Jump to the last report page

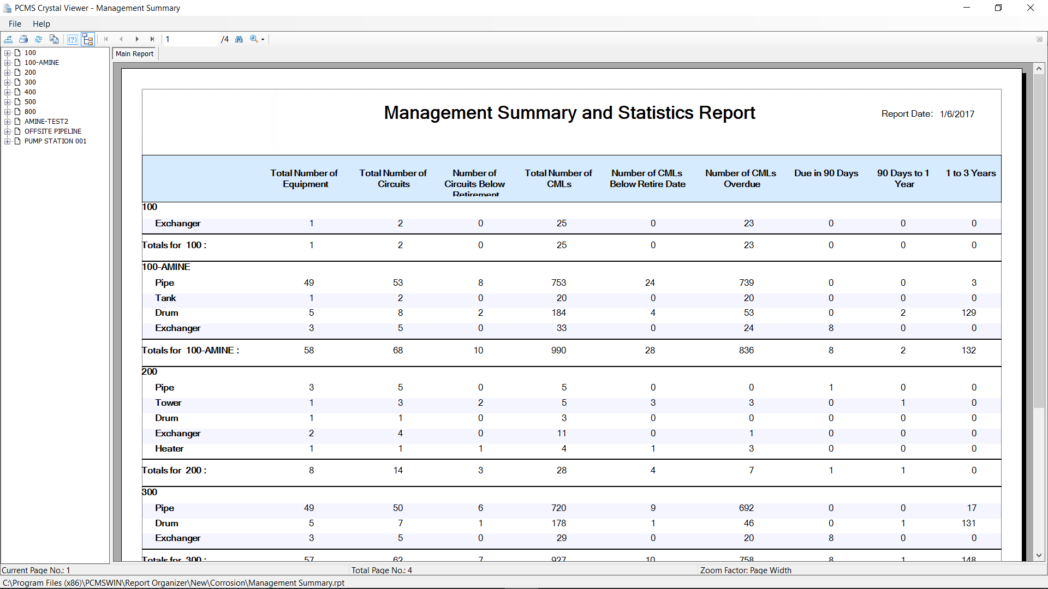[x=153, y=39]
